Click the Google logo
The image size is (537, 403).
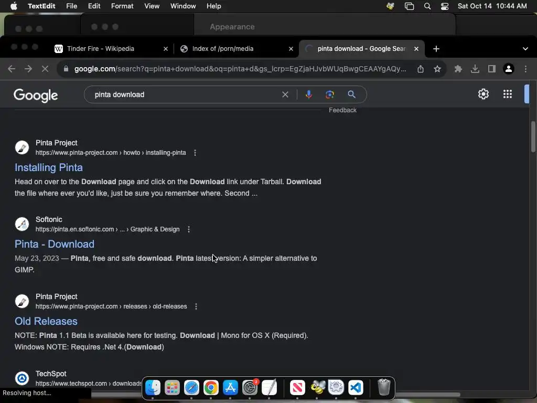[36, 96]
